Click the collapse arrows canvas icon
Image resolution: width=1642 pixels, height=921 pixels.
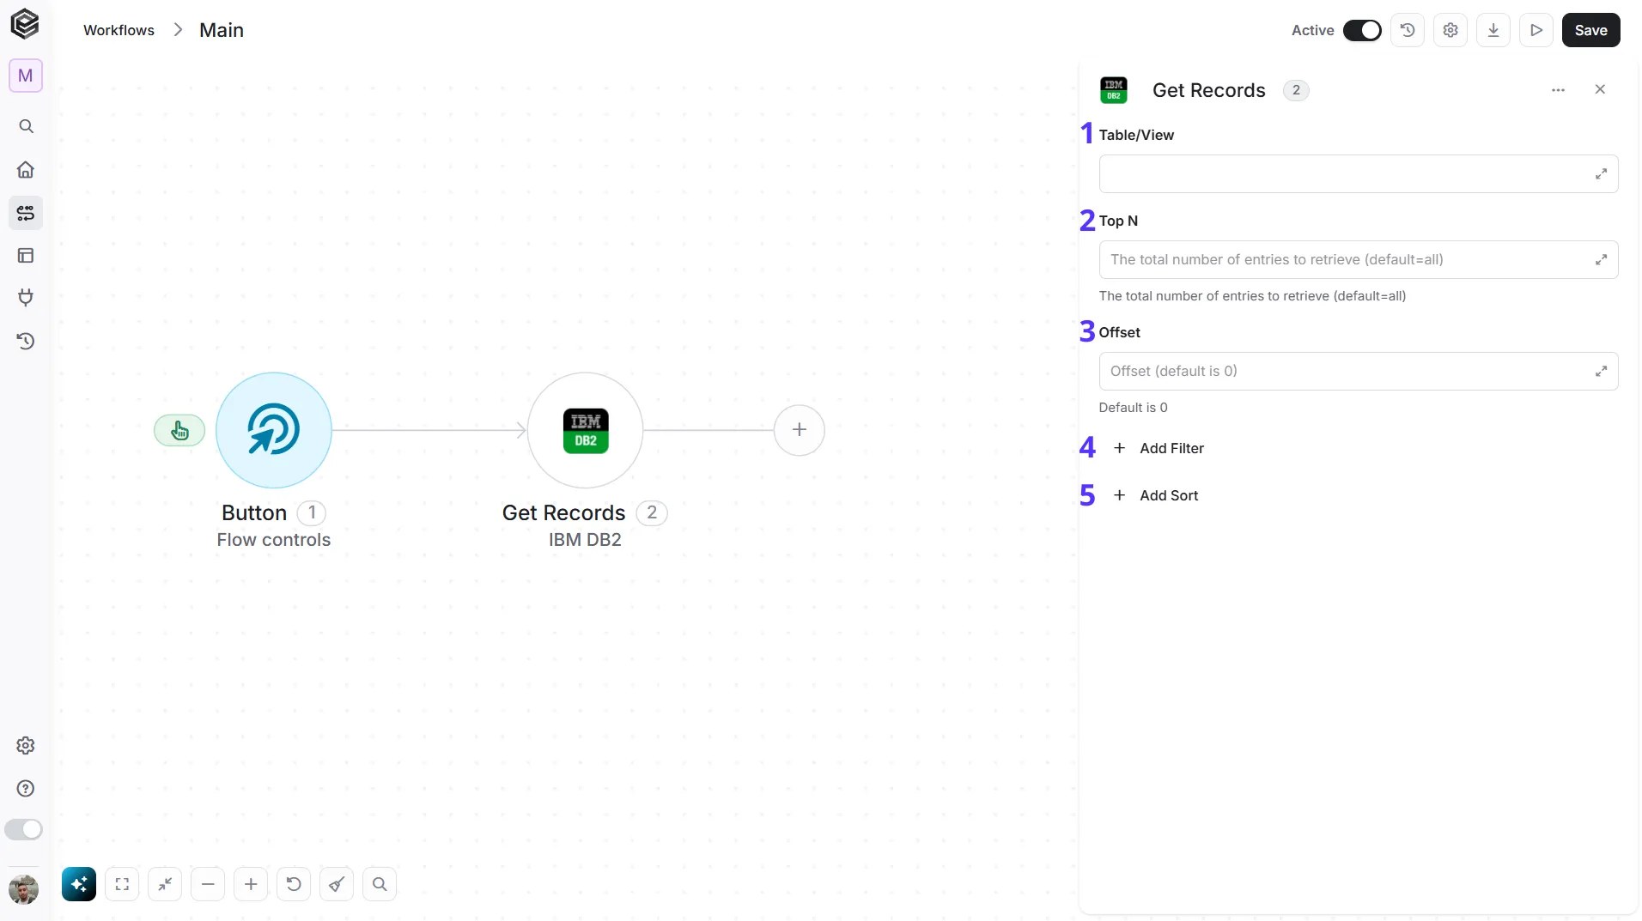(x=165, y=884)
